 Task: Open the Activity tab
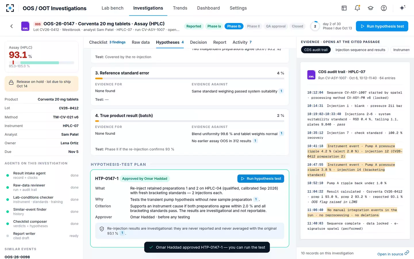pyautogui.click(x=242, y=42)
